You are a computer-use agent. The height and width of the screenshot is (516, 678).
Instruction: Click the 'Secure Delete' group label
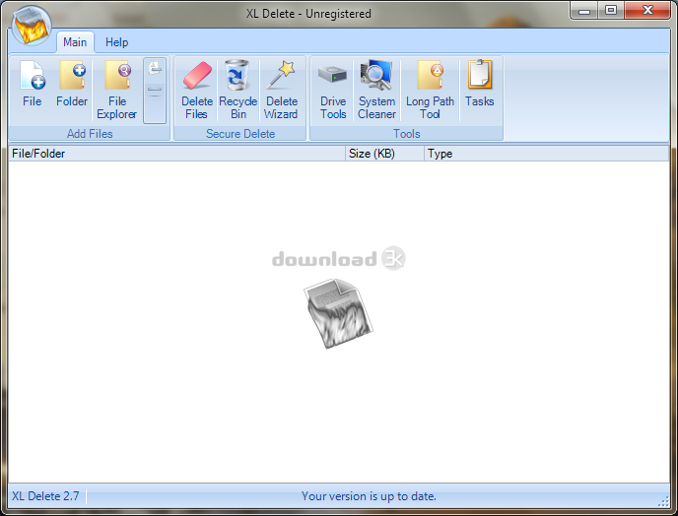[x=240, y=134]
